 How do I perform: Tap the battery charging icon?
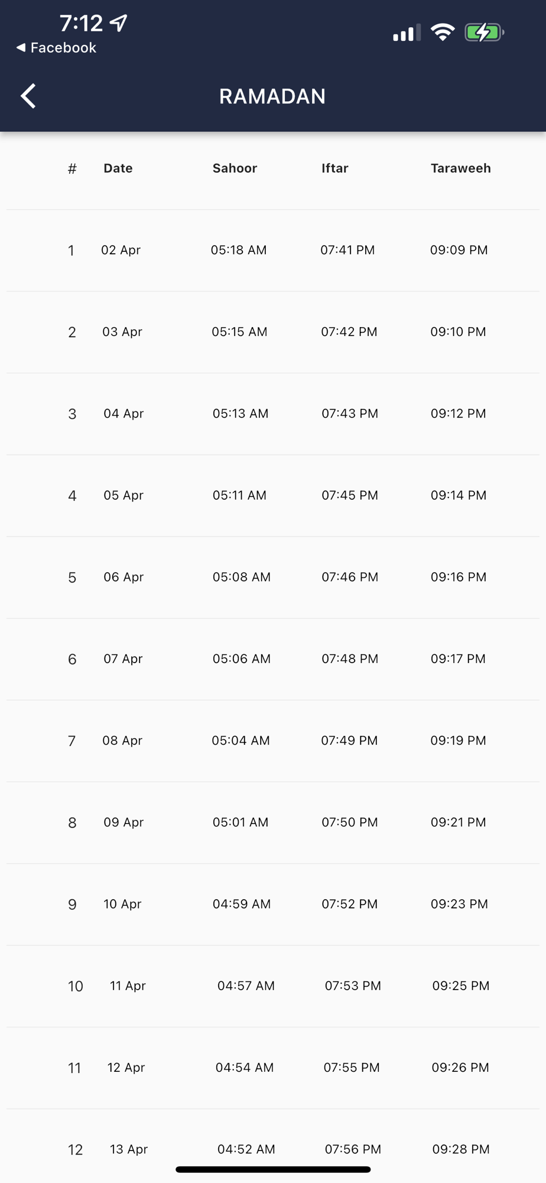pos(484,32)
